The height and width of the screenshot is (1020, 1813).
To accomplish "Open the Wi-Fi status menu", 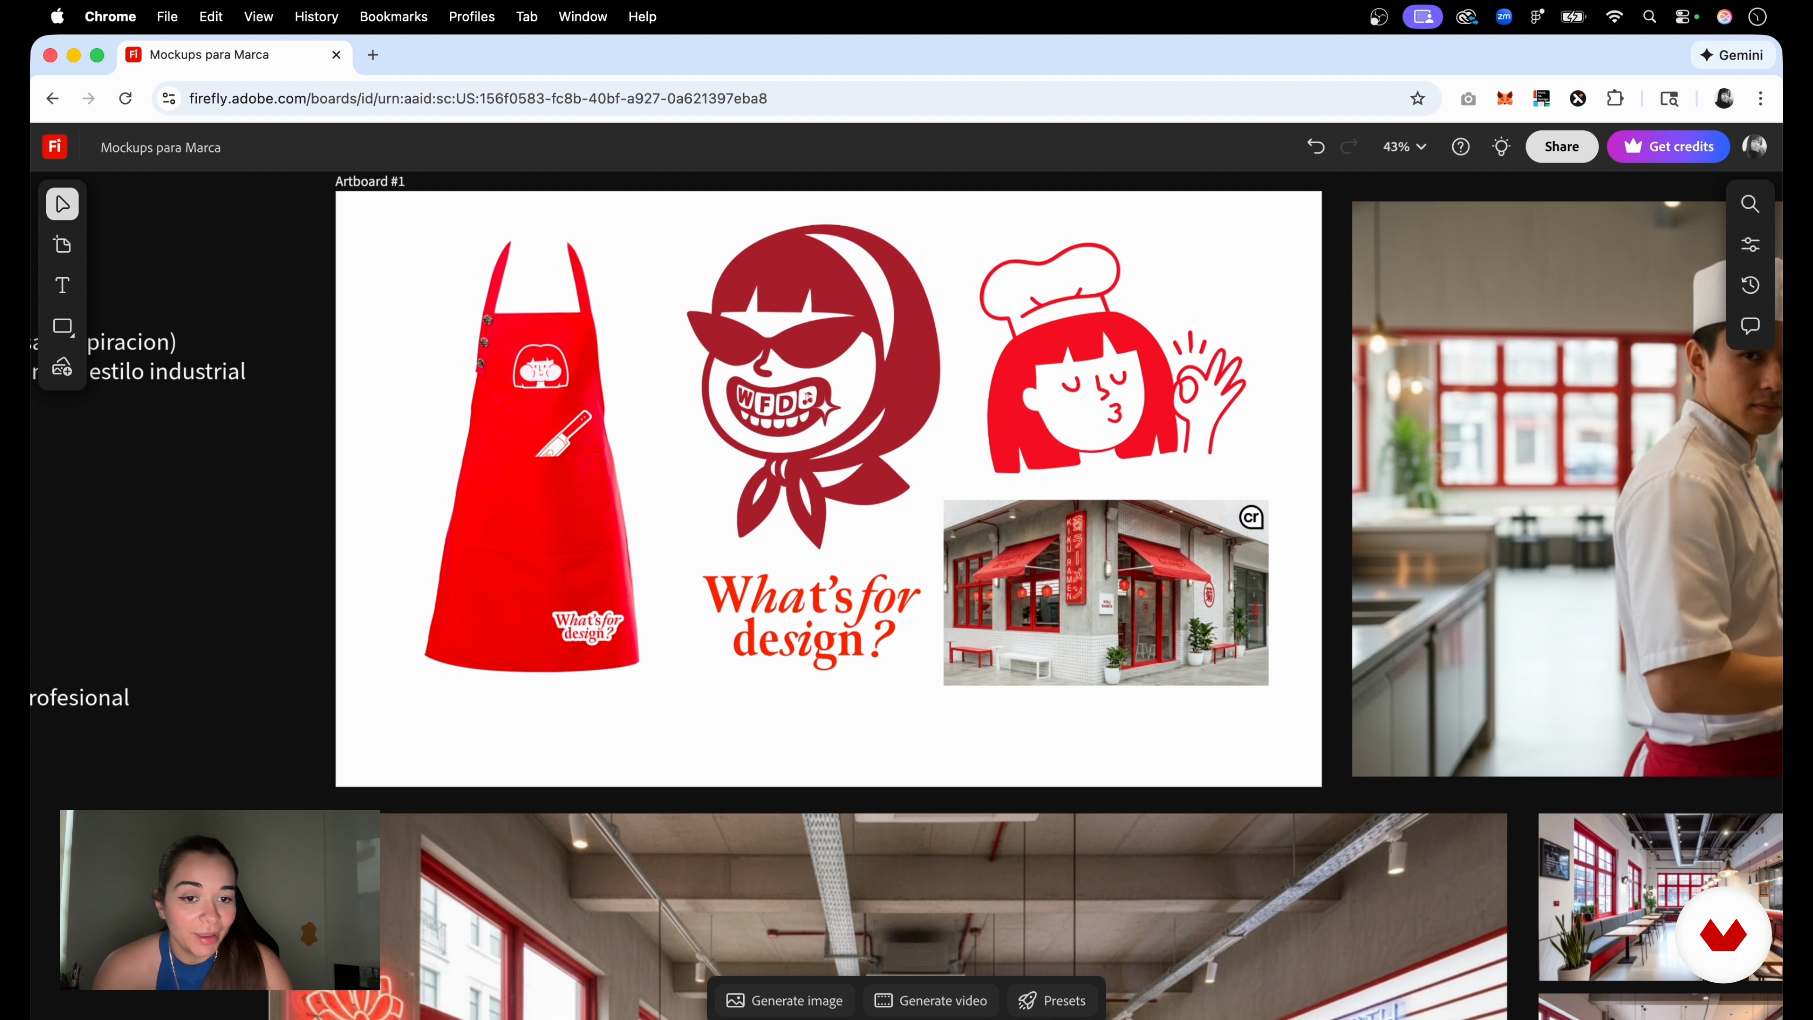I will tap(1614, 17).
